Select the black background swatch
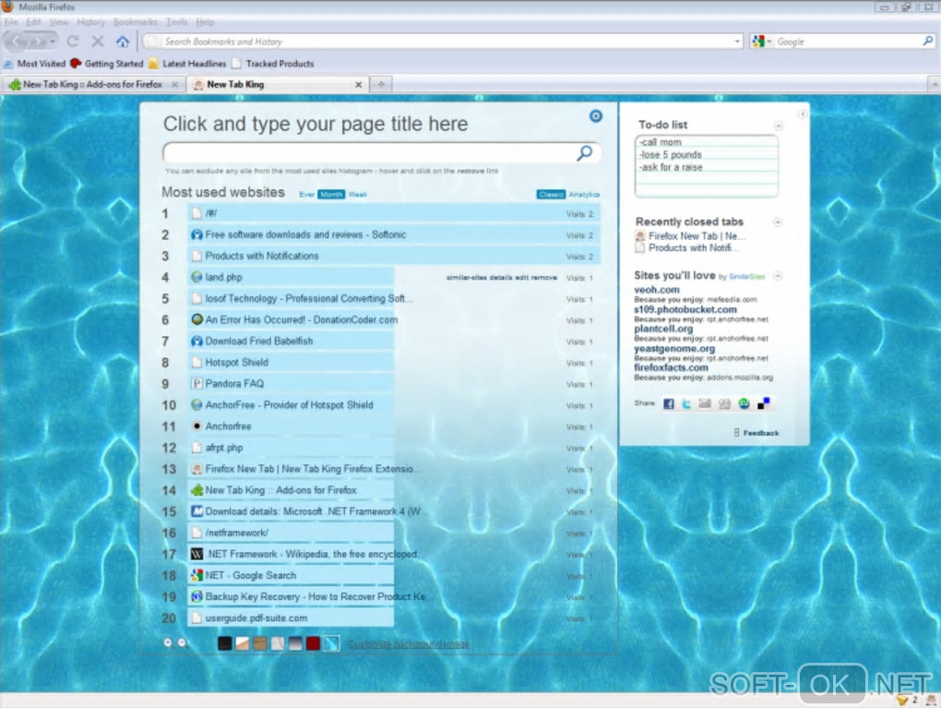 pyautogui.click(x=225, y=643)
